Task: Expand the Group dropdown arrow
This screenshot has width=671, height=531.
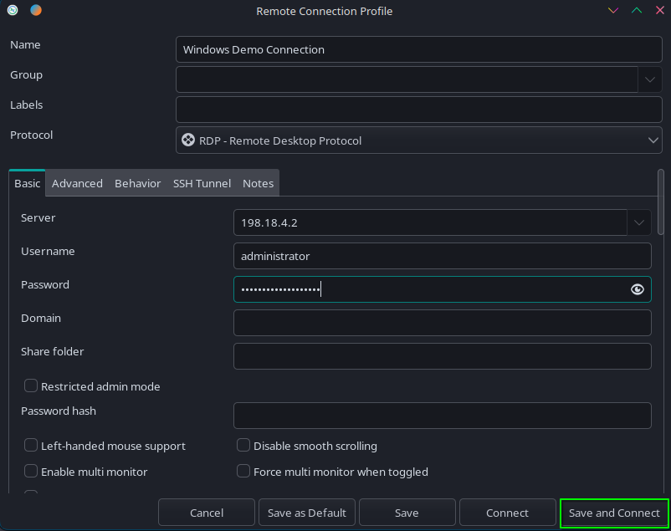Action: (x=650, y=80)
